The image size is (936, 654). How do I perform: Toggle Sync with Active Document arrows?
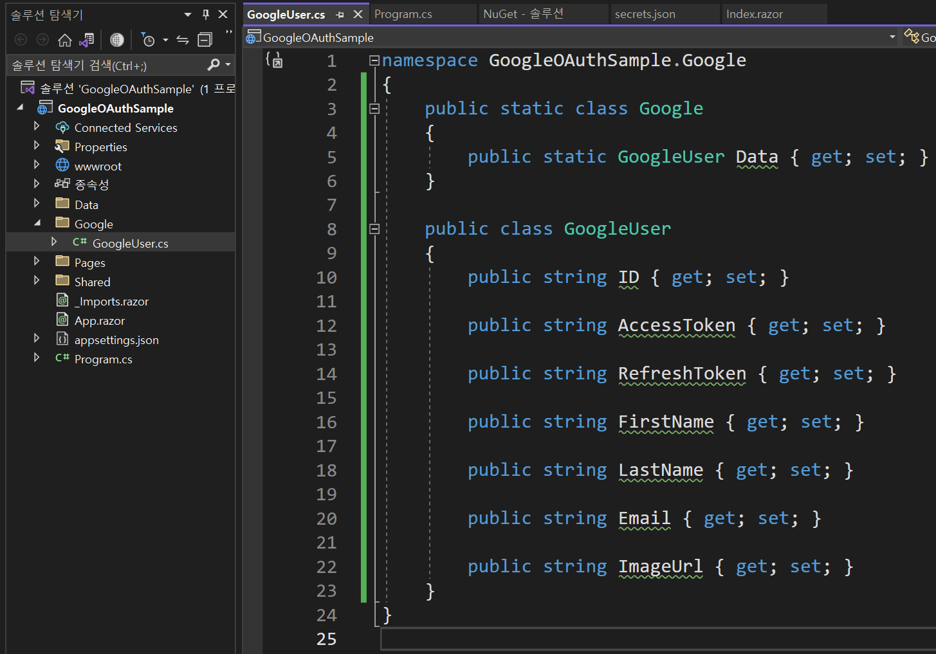coord(183,41)
